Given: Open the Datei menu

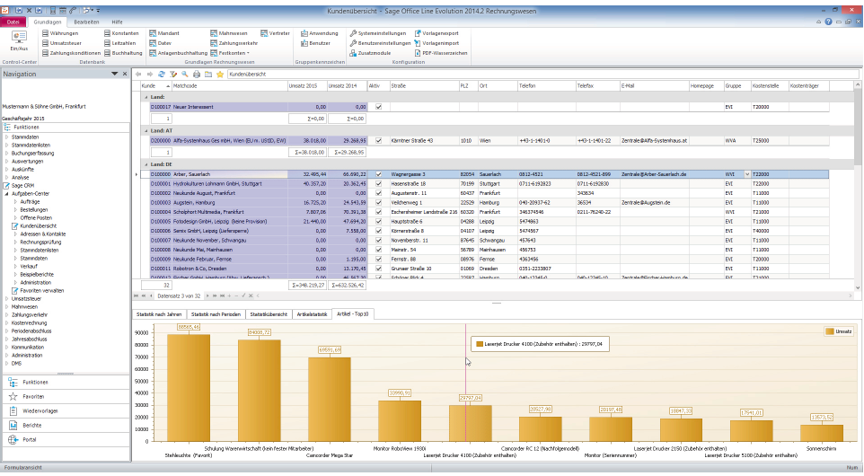Looking at the screenshot, I should pyautogui.click(x=13, y=22).
